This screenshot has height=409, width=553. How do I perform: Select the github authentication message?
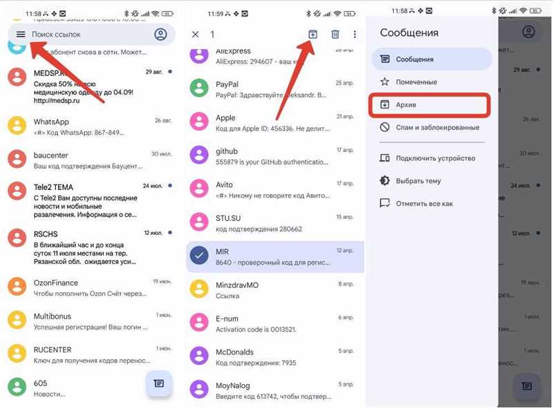click(x=274, y=156)
